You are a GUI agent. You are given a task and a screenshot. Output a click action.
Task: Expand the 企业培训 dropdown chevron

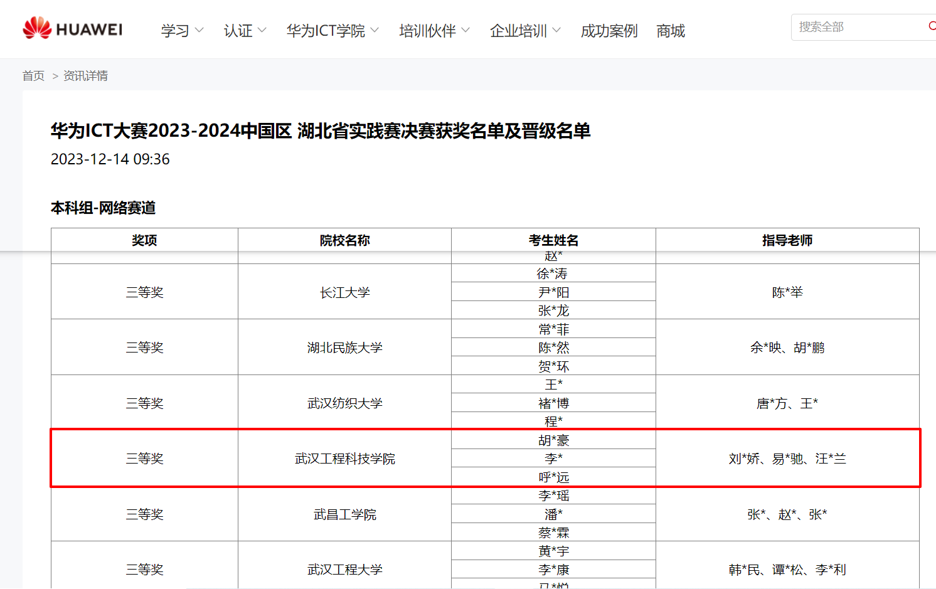(x=556, y=30)
